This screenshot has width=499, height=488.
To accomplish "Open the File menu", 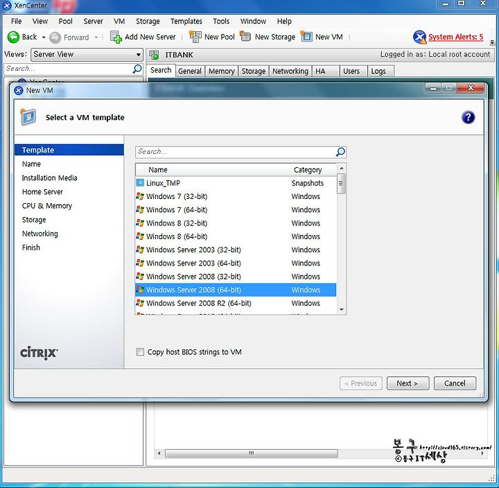I will 16,21.
